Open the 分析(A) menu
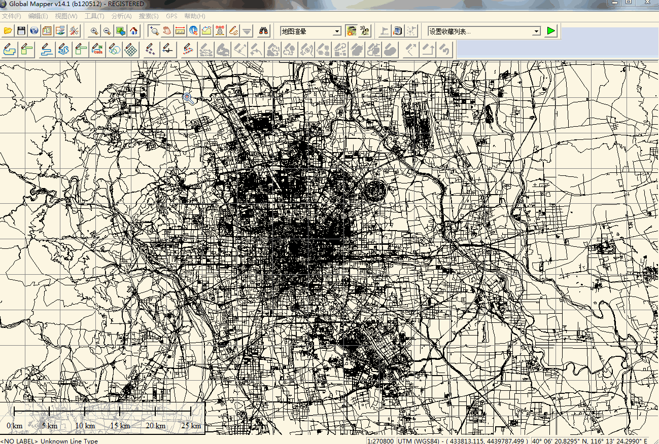Image resolution: width=659 pixels, height=444 pixels. click(121, 16)
